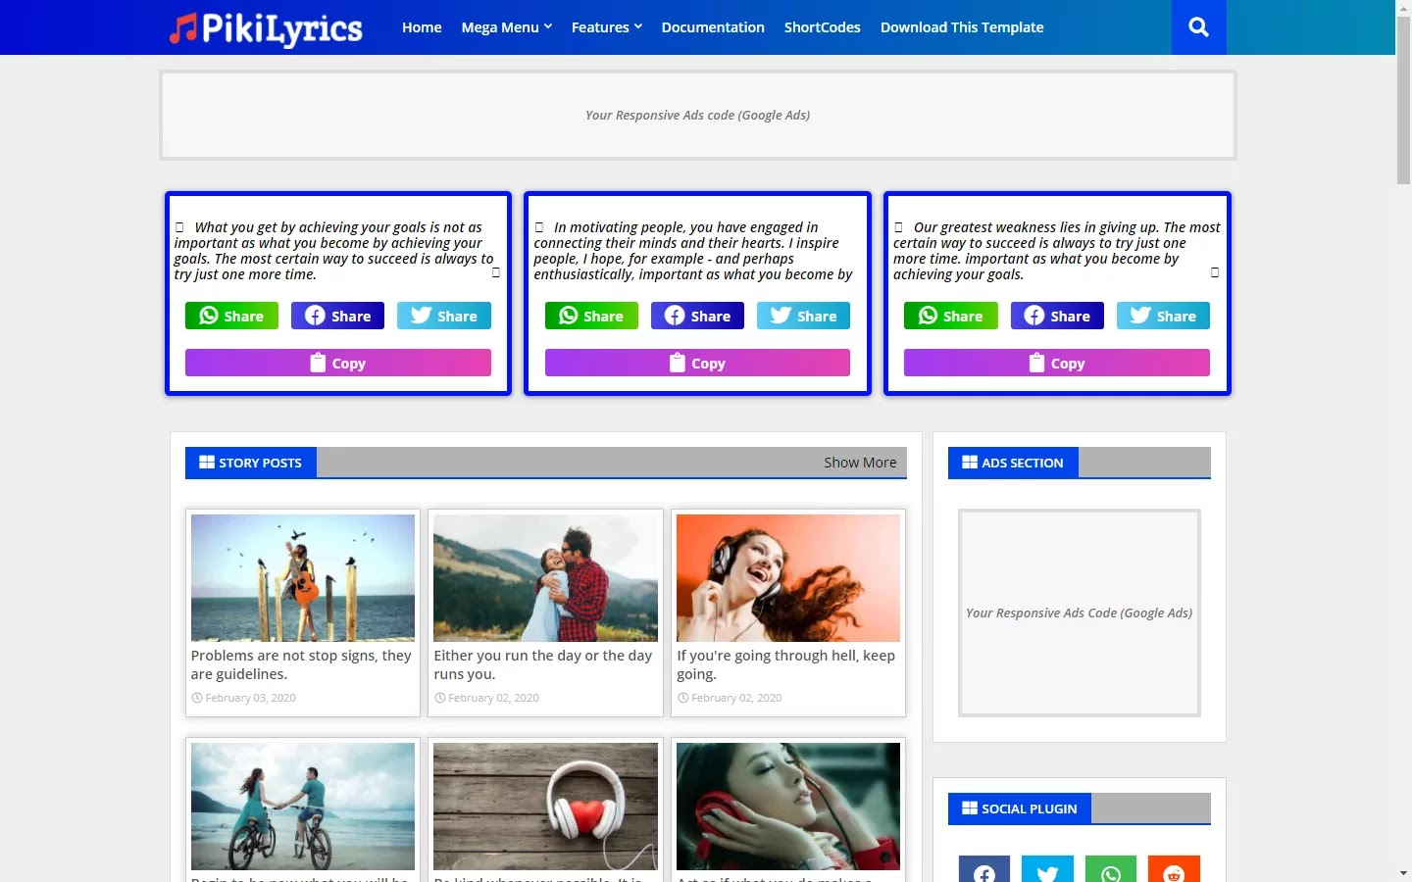Image resolution: width=1412 pixels, height=882 pixels.
Task: Go to Home menu item
Action: click(422, 27)
